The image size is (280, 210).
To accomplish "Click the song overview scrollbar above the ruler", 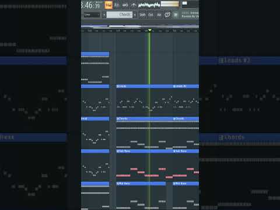I will [140, 26].
